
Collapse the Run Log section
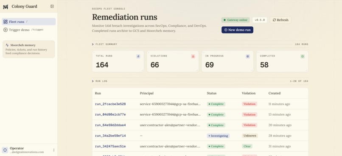pos(93,81)
